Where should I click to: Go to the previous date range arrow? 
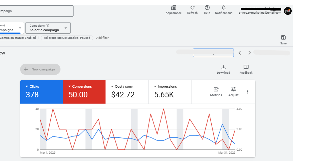pos(240,53)
